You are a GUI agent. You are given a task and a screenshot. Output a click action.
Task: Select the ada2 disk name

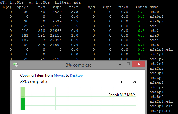tap(154, 31)
